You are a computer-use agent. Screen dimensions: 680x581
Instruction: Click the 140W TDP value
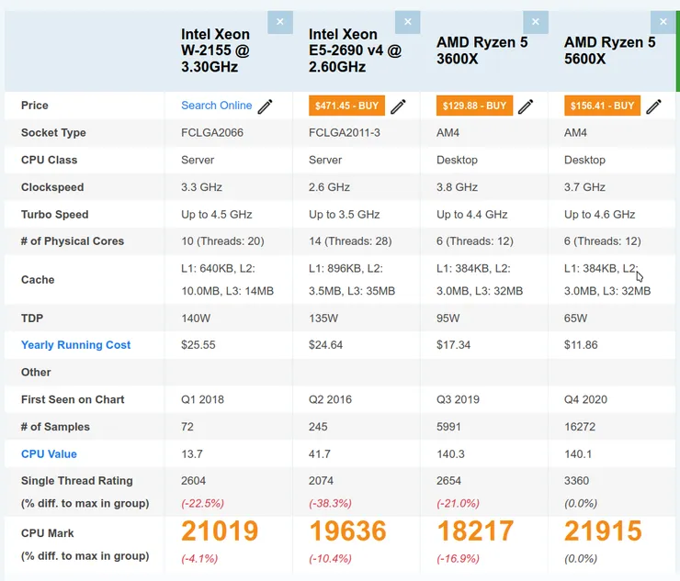click(196, 318)
